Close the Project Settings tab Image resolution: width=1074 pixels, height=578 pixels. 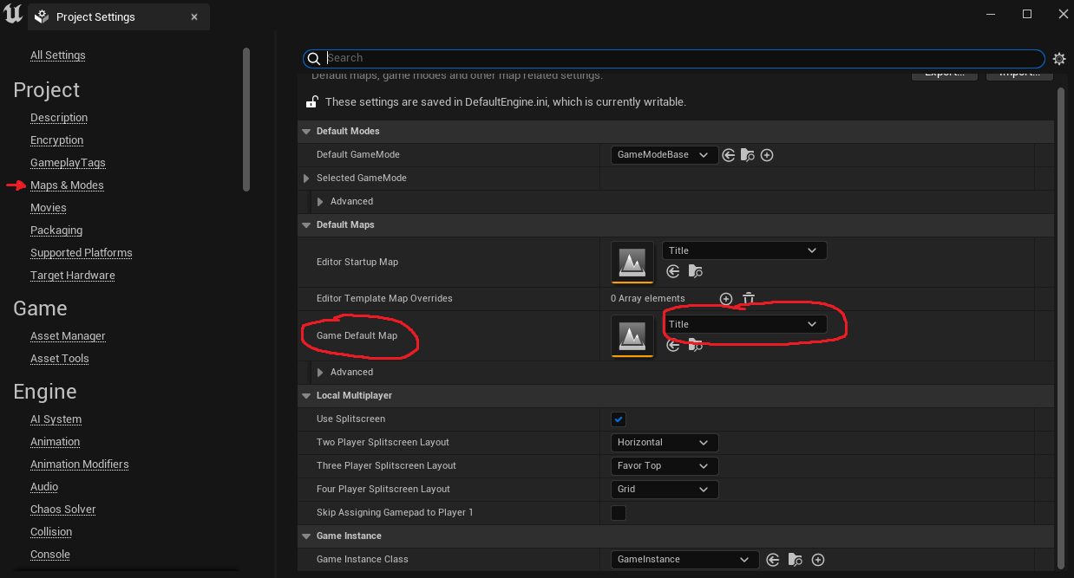194,17
